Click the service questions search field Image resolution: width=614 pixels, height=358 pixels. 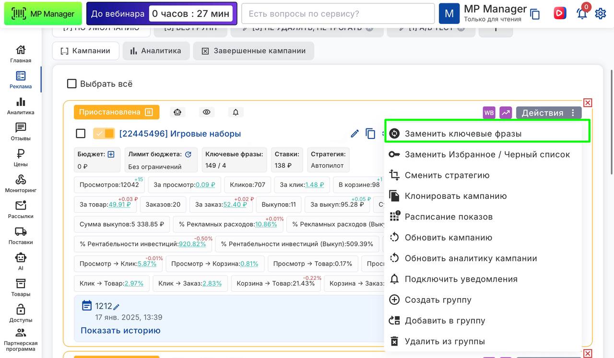point(338,14)
